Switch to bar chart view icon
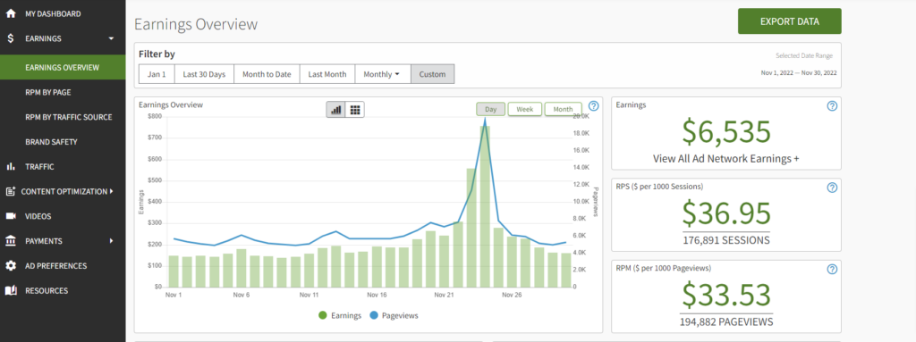The height and width of the screenshot is (342, 916). [336, 109]
